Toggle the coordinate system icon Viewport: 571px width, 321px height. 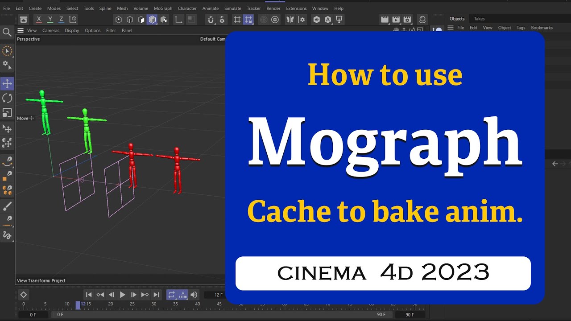click(73, 20)
